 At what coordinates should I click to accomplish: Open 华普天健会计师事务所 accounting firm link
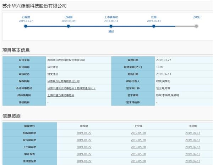coord(71,88)
